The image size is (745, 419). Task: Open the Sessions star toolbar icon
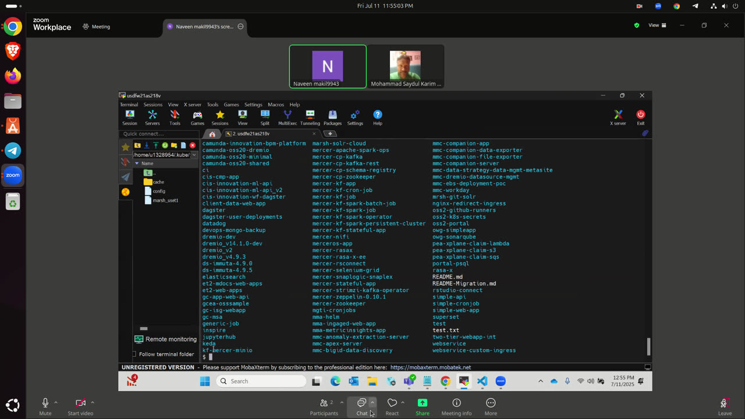pyautogui.click(x=220, y=118)
